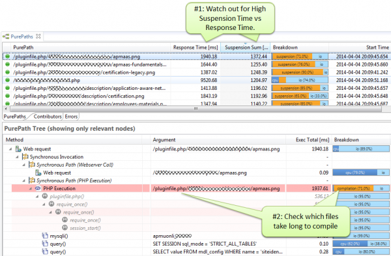The width and height of the screenshot is (391, 256).
Task: Click SELECT value FROM mdl_config argument
Action: (x=218, y=251)
